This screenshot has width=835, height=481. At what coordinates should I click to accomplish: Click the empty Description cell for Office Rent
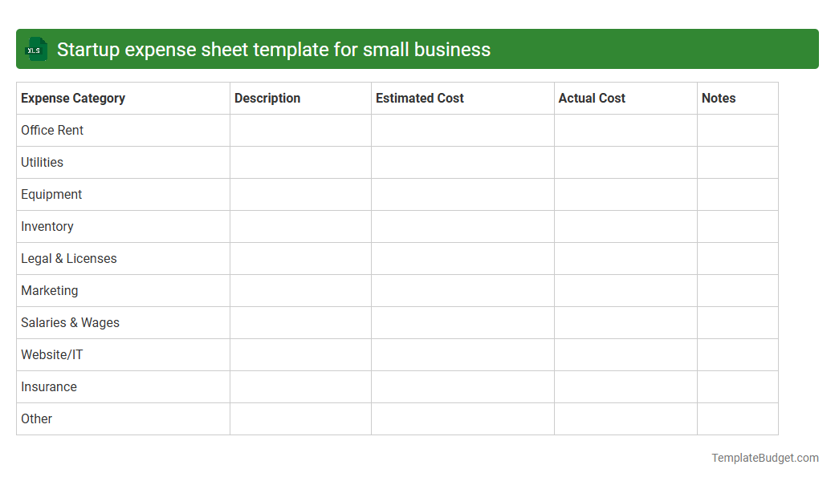299,130
